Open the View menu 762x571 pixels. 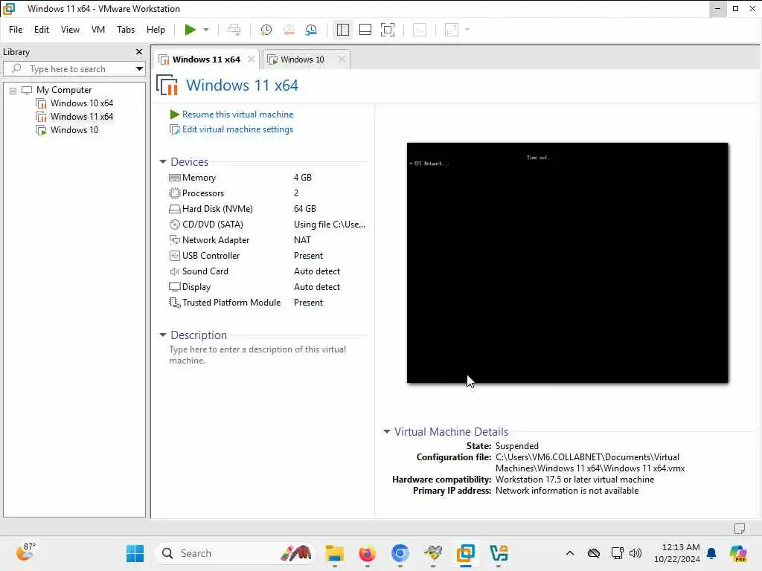pyautogui.click(x=70, y=30)
